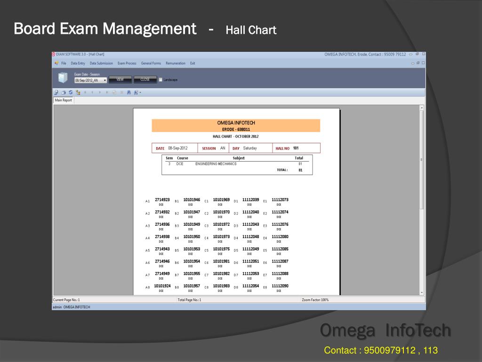Click the 'admin OMEGA INFOTECH' status bar entry
The width and height of the screenshot is (482, 362).
click(x=72, y=307)
